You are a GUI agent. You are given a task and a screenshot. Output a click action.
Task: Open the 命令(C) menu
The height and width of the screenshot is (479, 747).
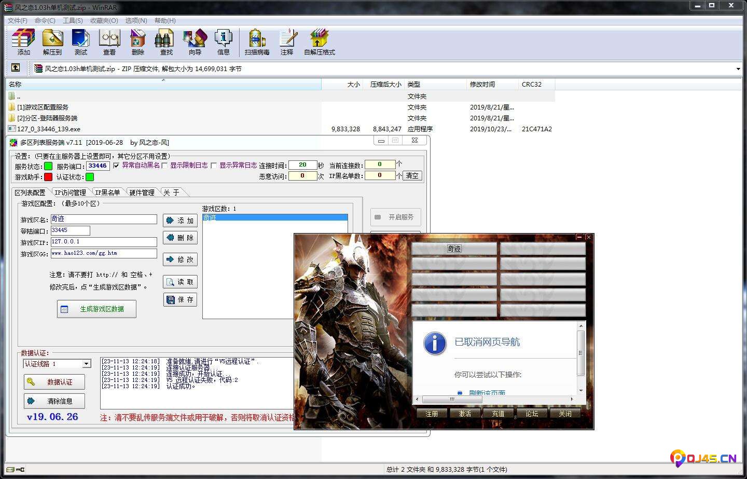(x=45, y=20)
